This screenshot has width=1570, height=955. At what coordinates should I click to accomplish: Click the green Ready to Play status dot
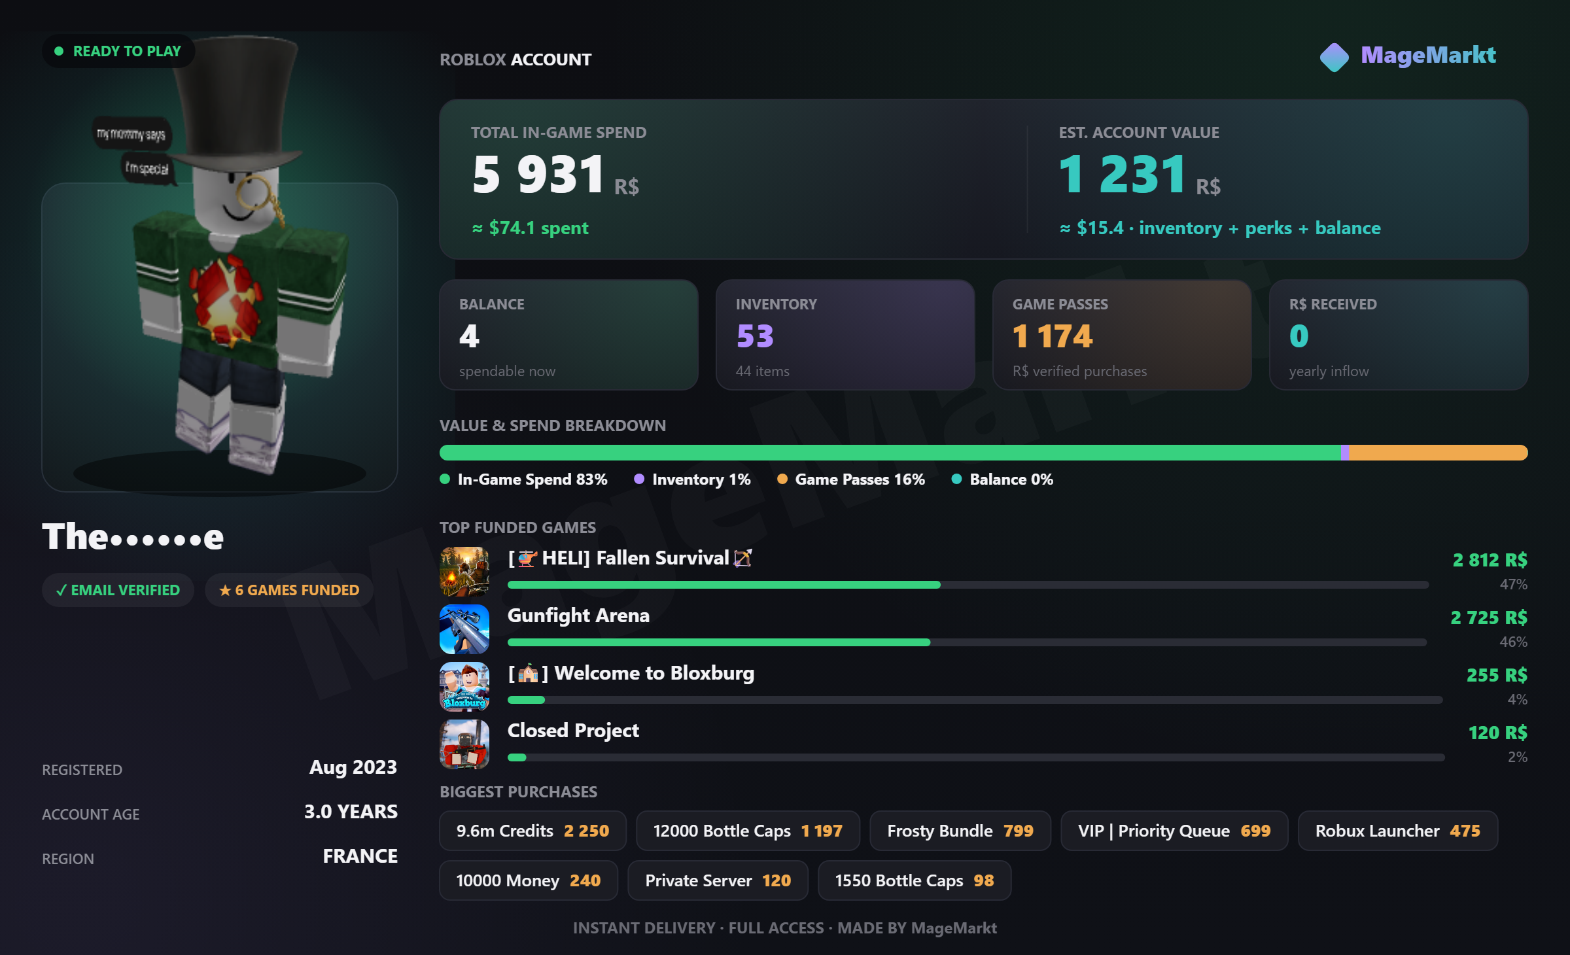point(59,51)
